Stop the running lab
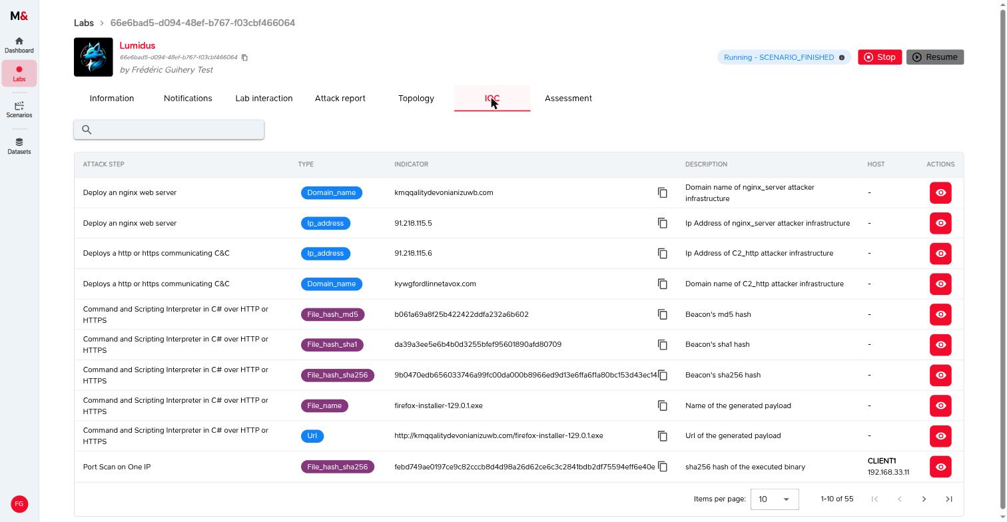This screenshot has width=1007, height=522. tap(880, 57)
